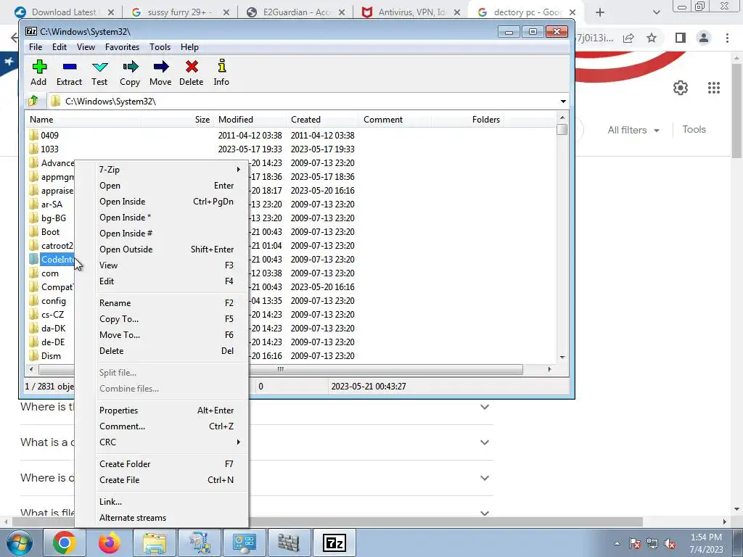The height and width of the screenshot is (557, 743).
Task: Open the File menu
Action: 36,47
